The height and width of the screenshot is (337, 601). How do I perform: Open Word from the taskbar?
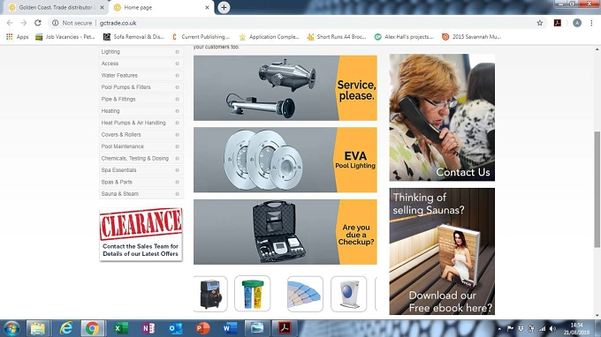tap(230, 328)
